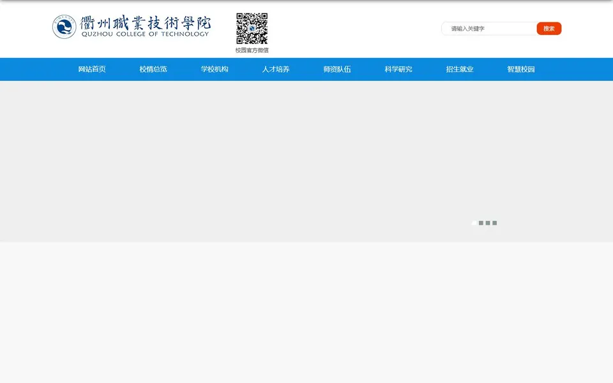Open the 科学研究 menu item
613x383 pixels.
tap(398, 69)
